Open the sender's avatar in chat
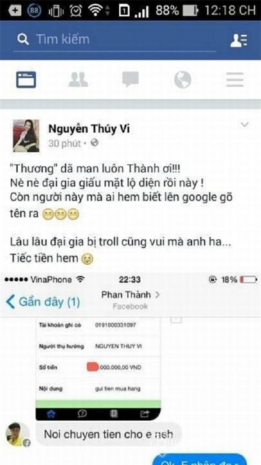The height and width of the screenshot is (465, 261). [18, 434]
